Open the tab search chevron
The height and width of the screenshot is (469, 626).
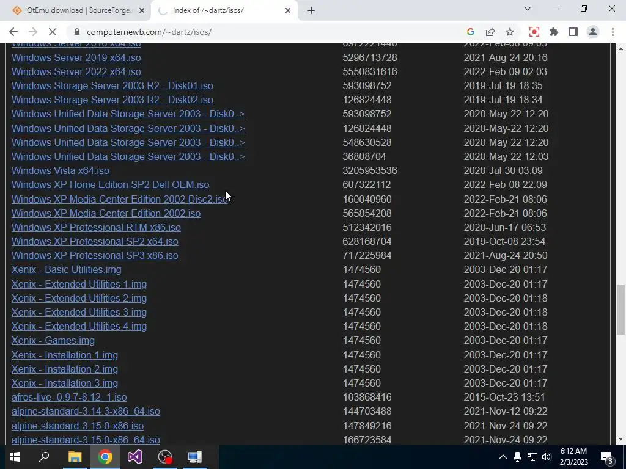528,9
